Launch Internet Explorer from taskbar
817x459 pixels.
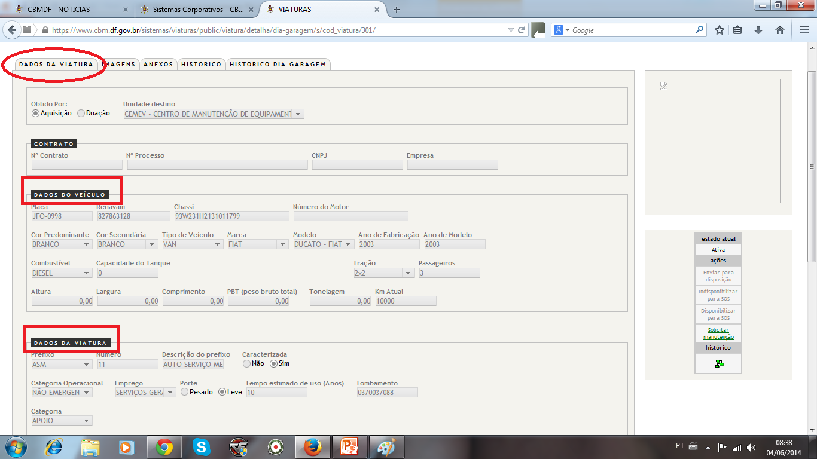(53, 446)
